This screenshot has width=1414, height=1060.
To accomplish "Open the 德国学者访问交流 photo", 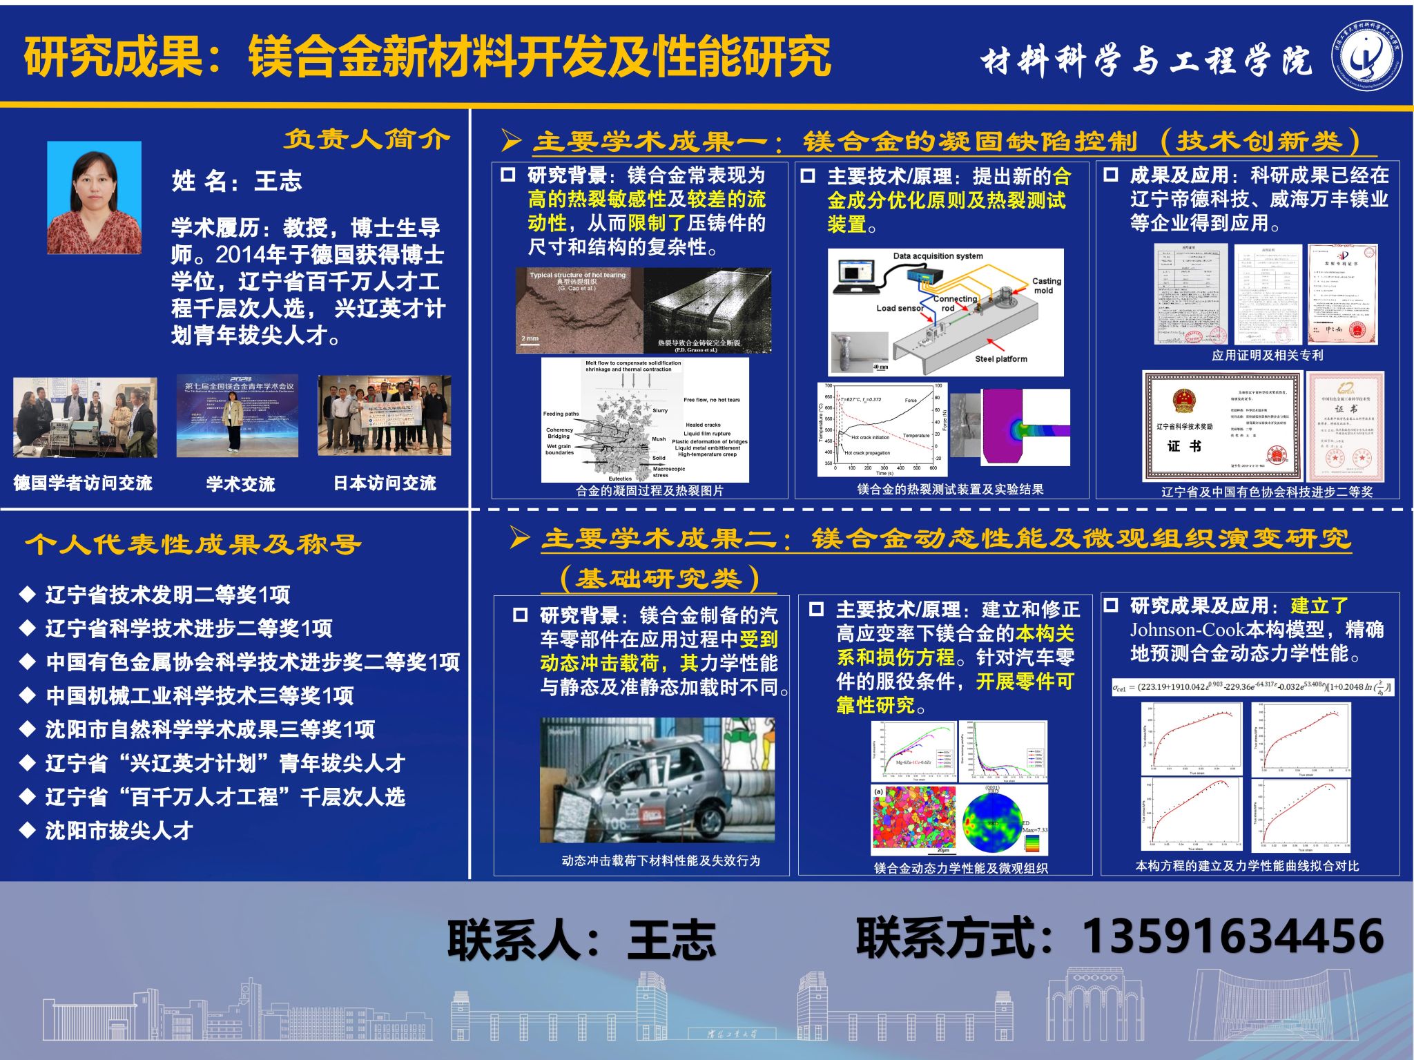I will pos(85,417).
